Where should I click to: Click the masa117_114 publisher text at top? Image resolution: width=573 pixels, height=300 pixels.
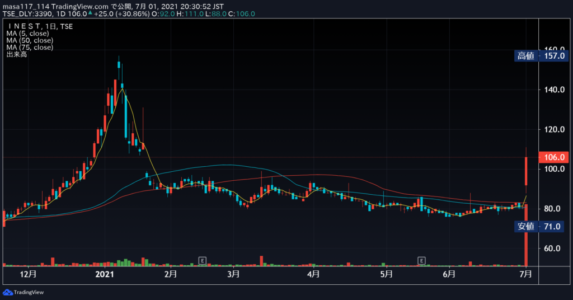26,7
